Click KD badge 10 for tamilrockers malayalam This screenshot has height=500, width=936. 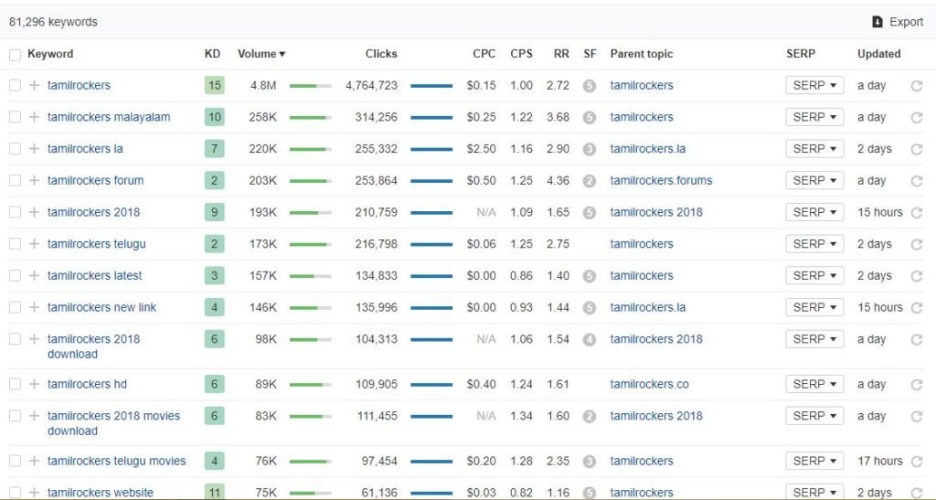pos(214,117)
